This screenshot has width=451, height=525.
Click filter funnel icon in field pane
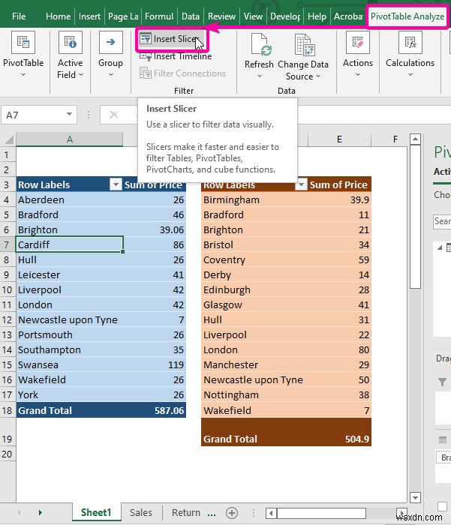(x=442, y=382)
